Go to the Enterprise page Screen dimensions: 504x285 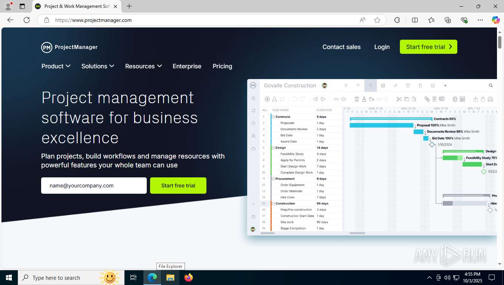pos(187,66)
